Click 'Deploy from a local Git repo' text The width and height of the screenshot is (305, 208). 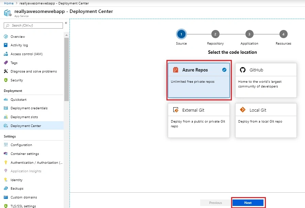point(260,121)
